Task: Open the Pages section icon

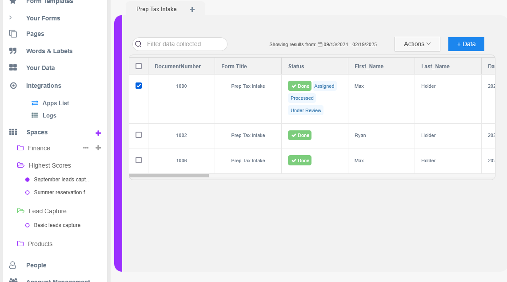Action: tap(13, 34)
